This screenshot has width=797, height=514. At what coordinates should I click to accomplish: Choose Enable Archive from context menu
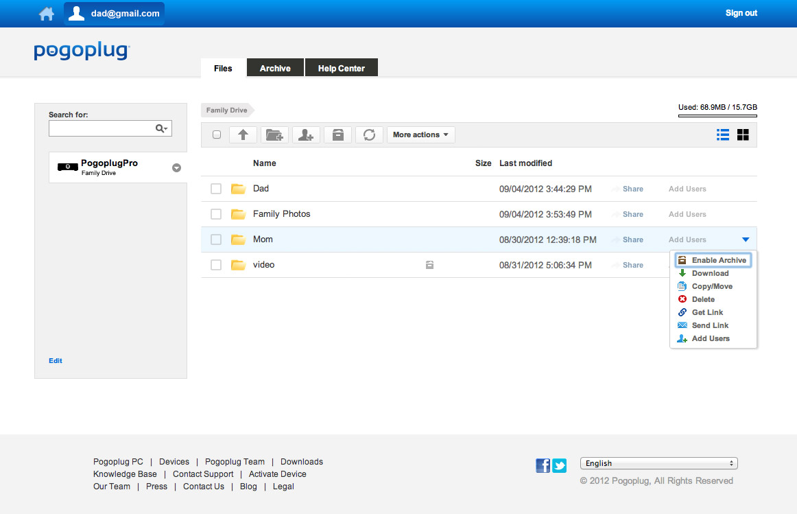(x=718, y=260)
